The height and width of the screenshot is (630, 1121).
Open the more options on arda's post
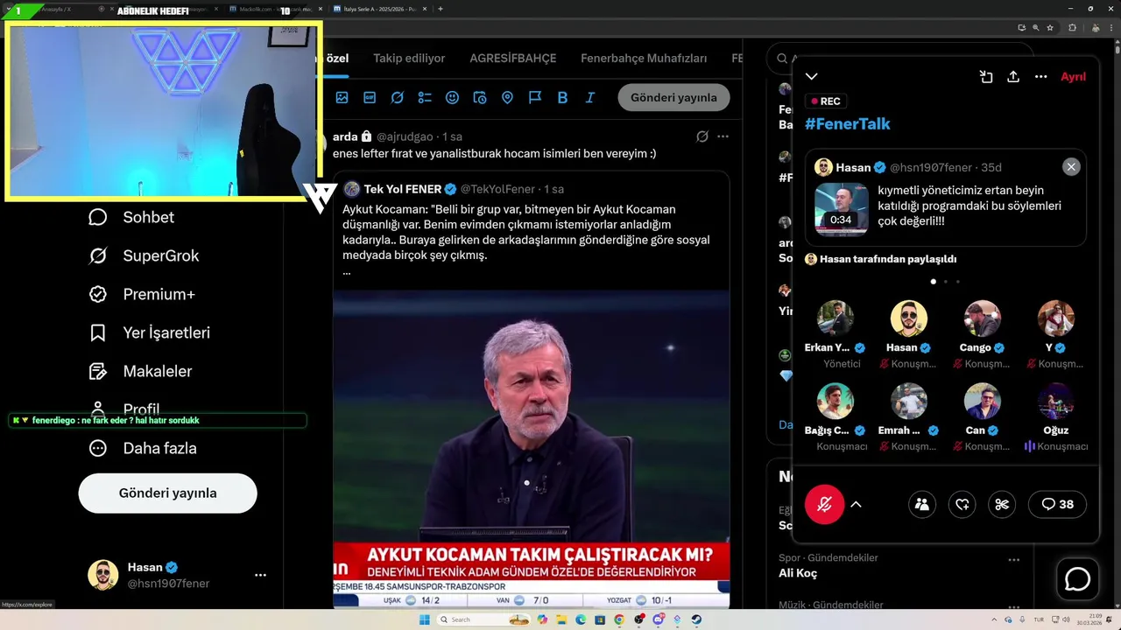pos(723,136)
